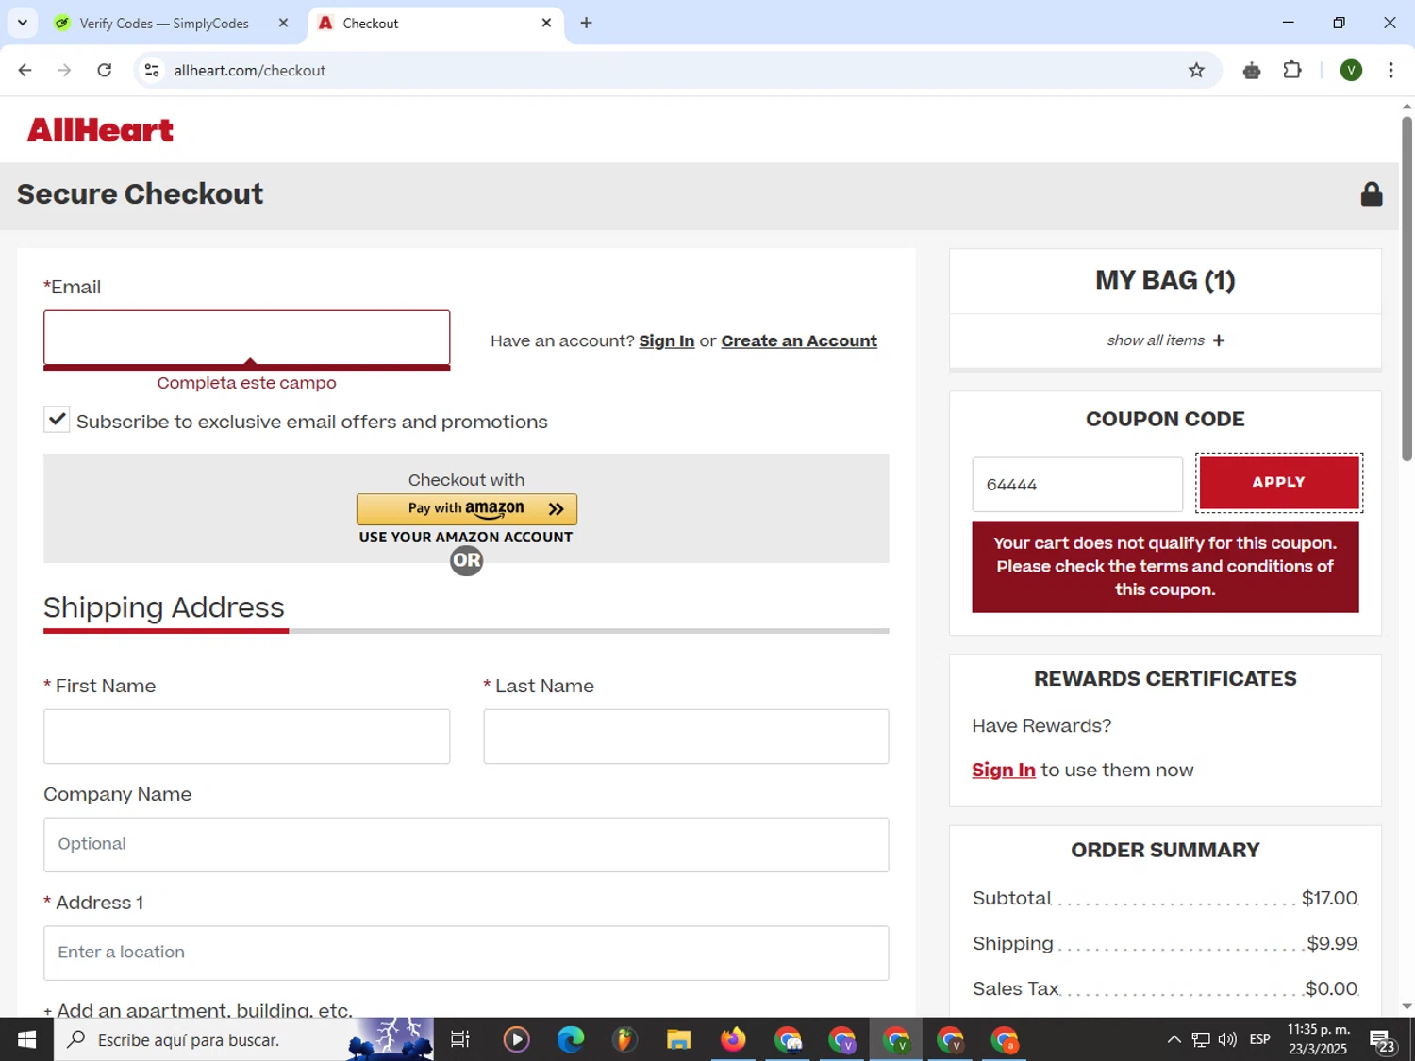The height and width of the screenshot is (1061, 1415).
Task: Apply the coupon code
Action: [1278, 482]
